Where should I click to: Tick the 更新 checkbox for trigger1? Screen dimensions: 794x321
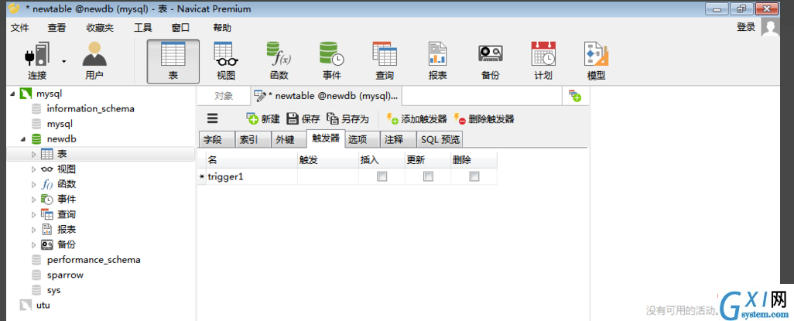[x=429, y=176]
